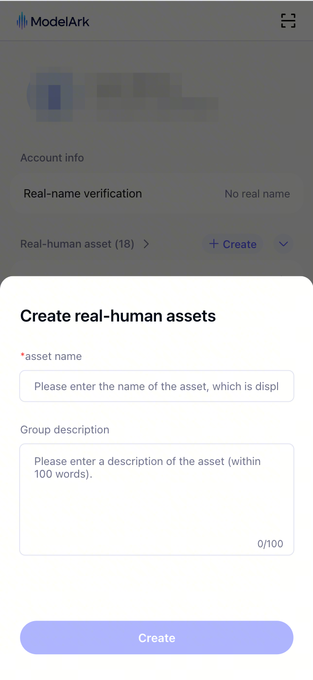Viewport: 313px width, 680px height.
Task: Open the Real-human asset (18) section
Action: point(77,244)
